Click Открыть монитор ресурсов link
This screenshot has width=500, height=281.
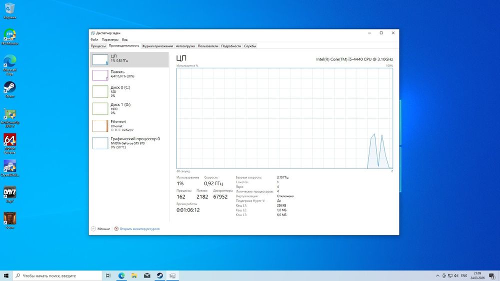click(139, 229)
